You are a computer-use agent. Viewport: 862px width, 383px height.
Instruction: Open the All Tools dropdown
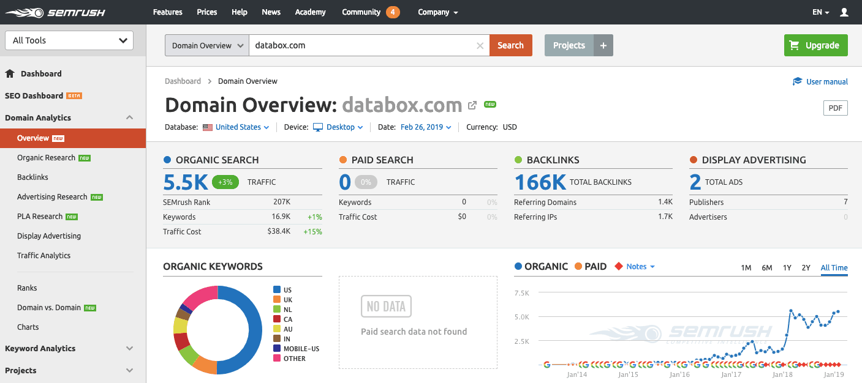pos(69,40)
